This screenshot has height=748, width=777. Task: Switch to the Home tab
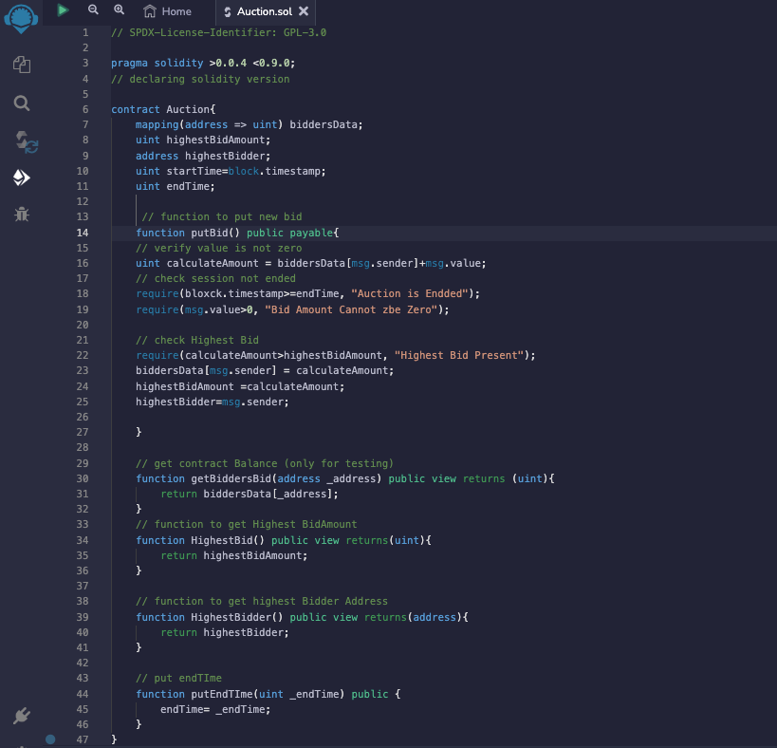tap(168, 11)
